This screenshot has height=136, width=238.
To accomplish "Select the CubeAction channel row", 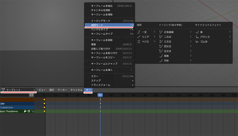I will pos(12,107).
